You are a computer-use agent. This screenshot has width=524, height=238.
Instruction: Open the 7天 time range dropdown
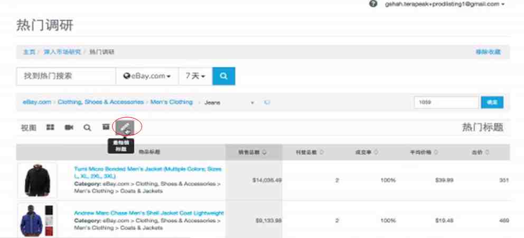[195, 76]
